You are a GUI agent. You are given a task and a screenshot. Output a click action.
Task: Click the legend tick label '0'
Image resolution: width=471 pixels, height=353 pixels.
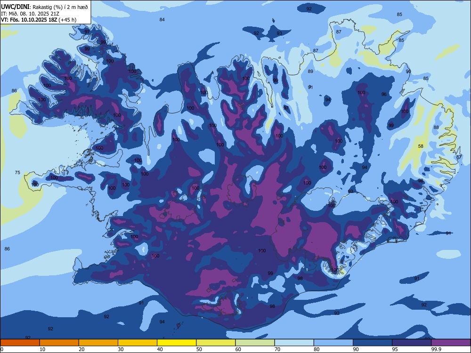[x=2, y=349]
